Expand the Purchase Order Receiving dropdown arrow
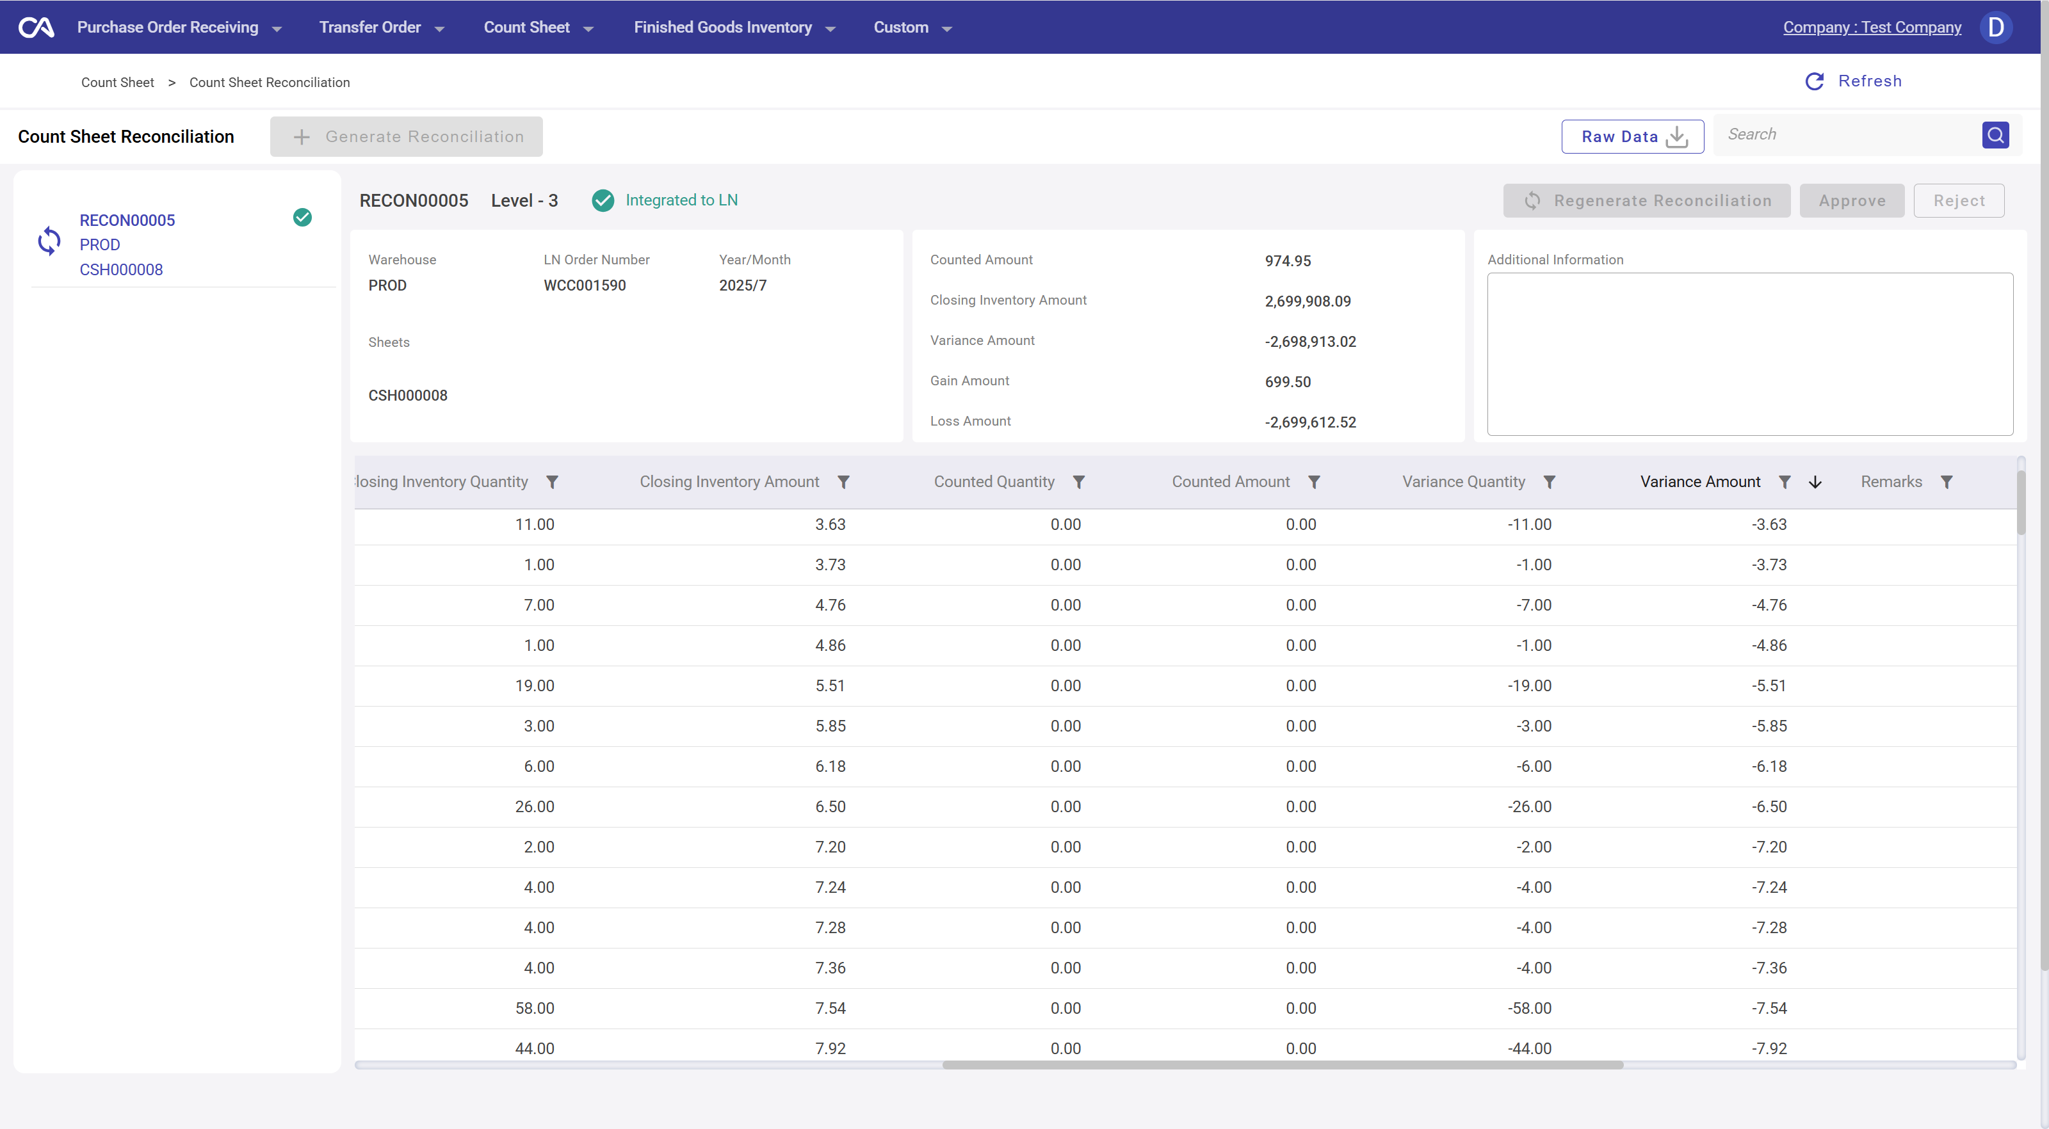Image resolution: width=2049 pixels, height=1129 pixels. (277, 29)
